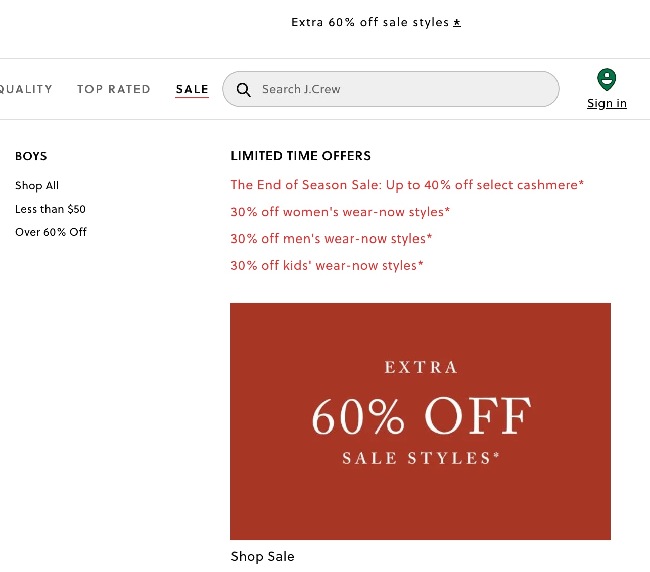Open Boys Shop All link
The width and height of the screenshot is (650, 572).
tap(37, 185)
